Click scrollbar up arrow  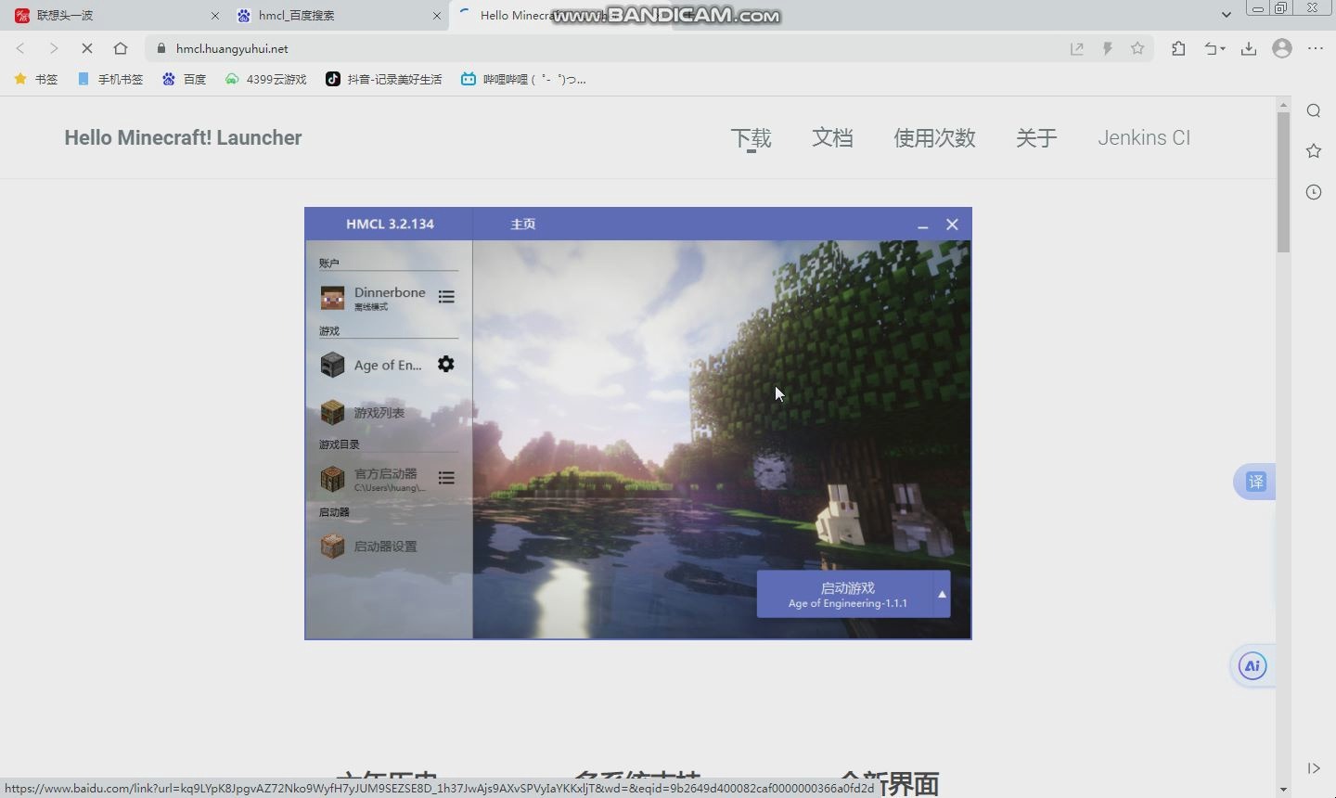tap(1283, 103)
